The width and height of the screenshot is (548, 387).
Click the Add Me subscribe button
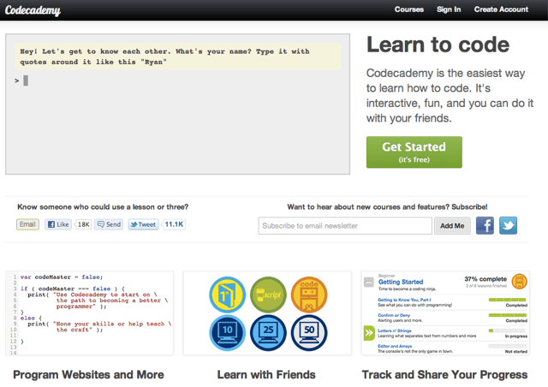coord(452,226)
